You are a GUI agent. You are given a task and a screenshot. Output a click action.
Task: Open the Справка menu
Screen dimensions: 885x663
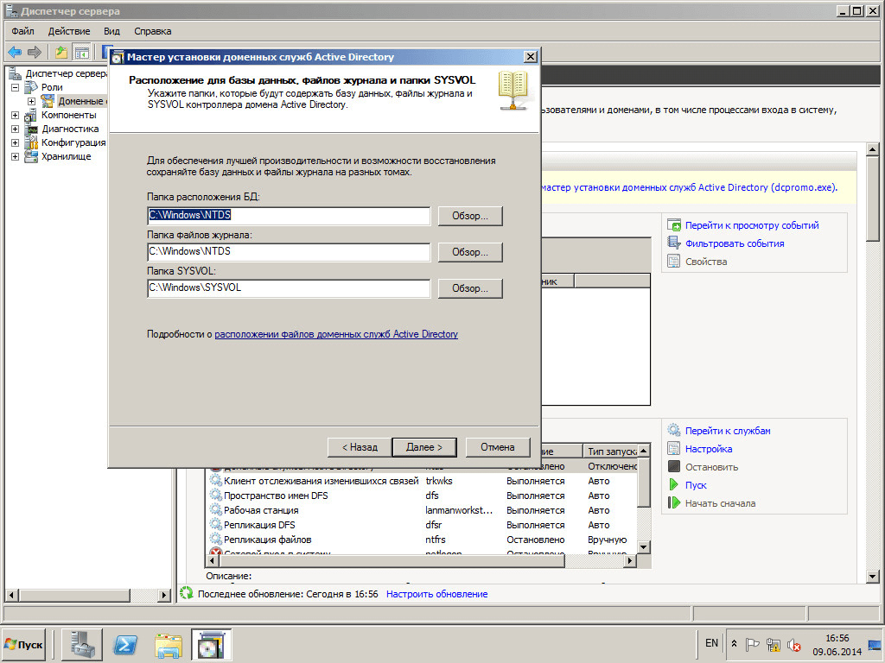coord(152,31)
